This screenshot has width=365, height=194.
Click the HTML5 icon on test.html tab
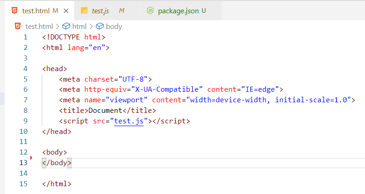pos(15,11)
